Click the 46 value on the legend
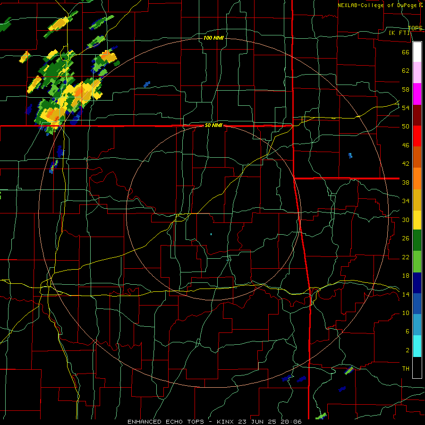This screenshot has height=425, width=425. coord(406,145)
